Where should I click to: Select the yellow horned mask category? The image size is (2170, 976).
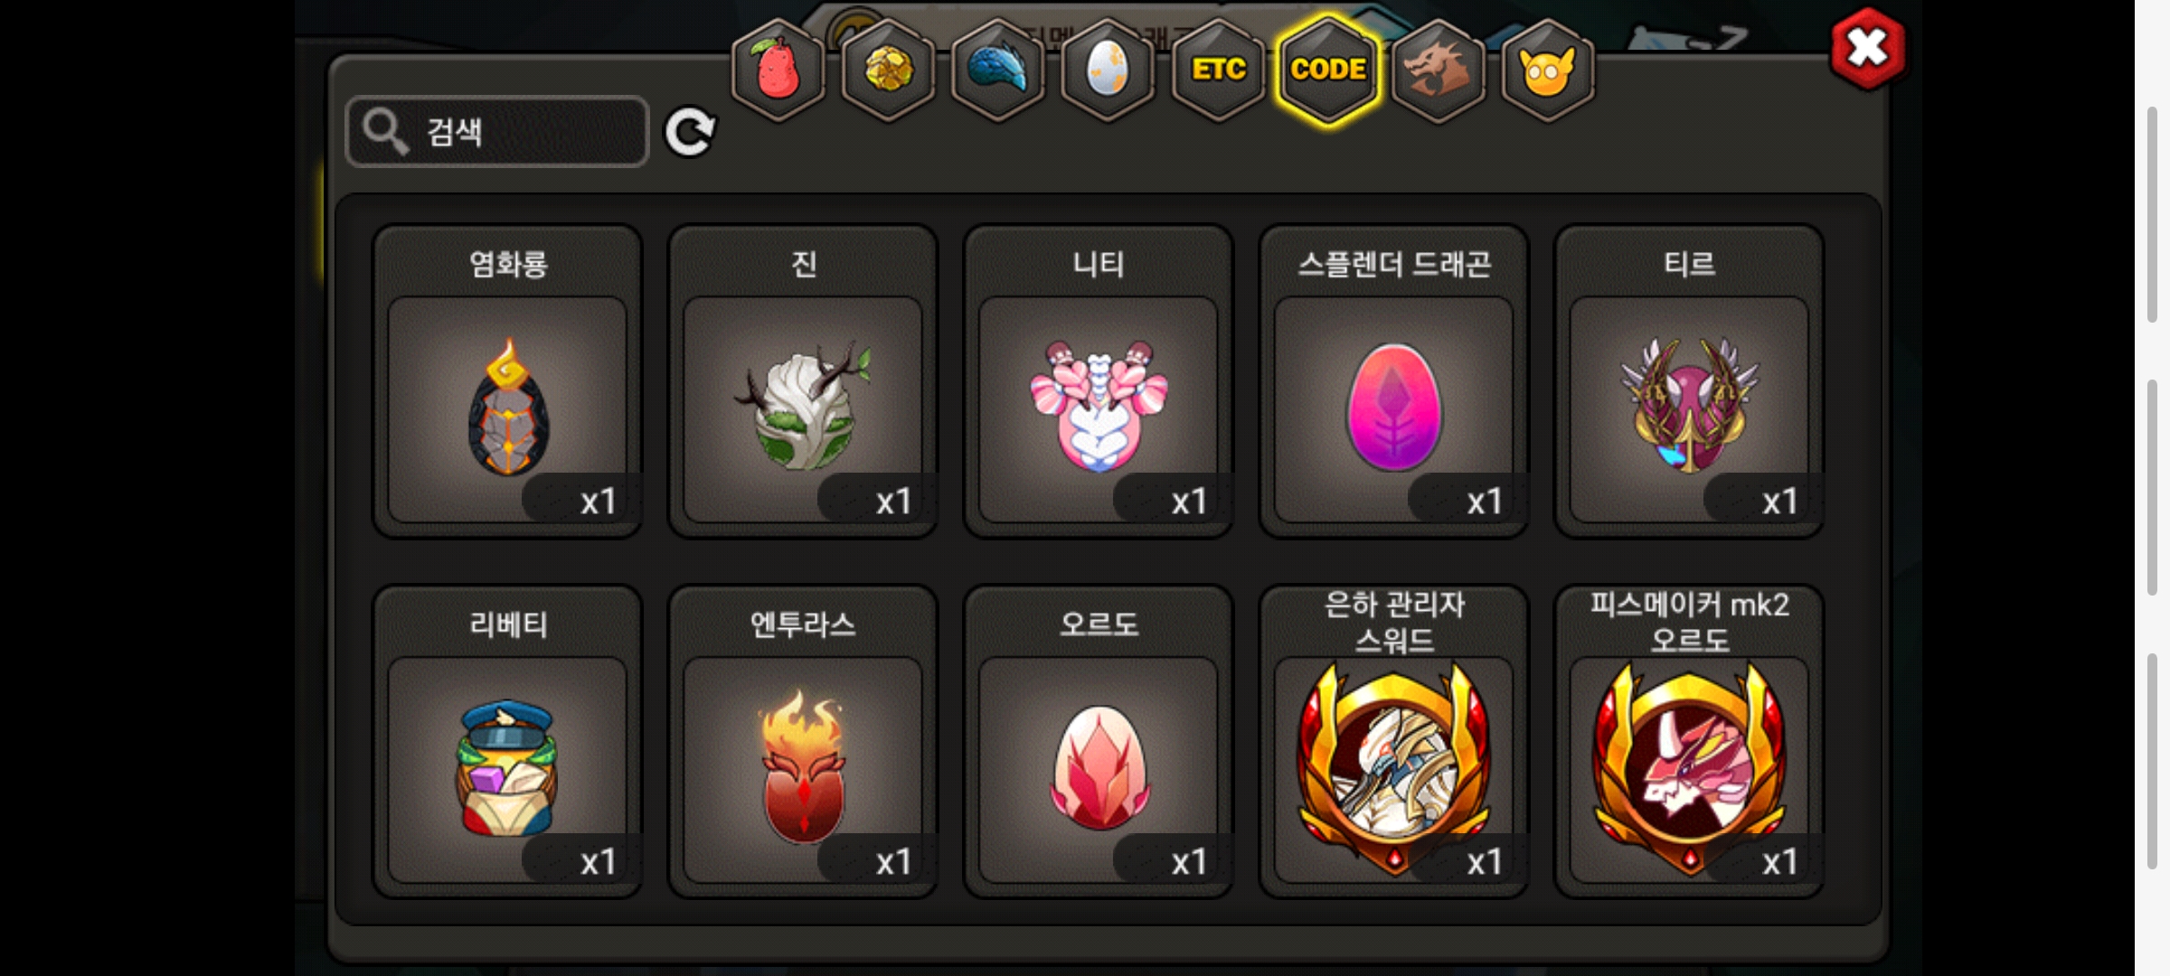1548,70
